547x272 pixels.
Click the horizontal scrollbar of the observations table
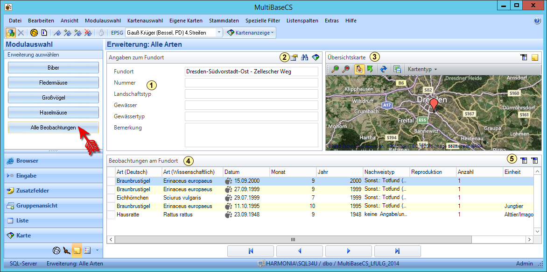coord(293,240)
